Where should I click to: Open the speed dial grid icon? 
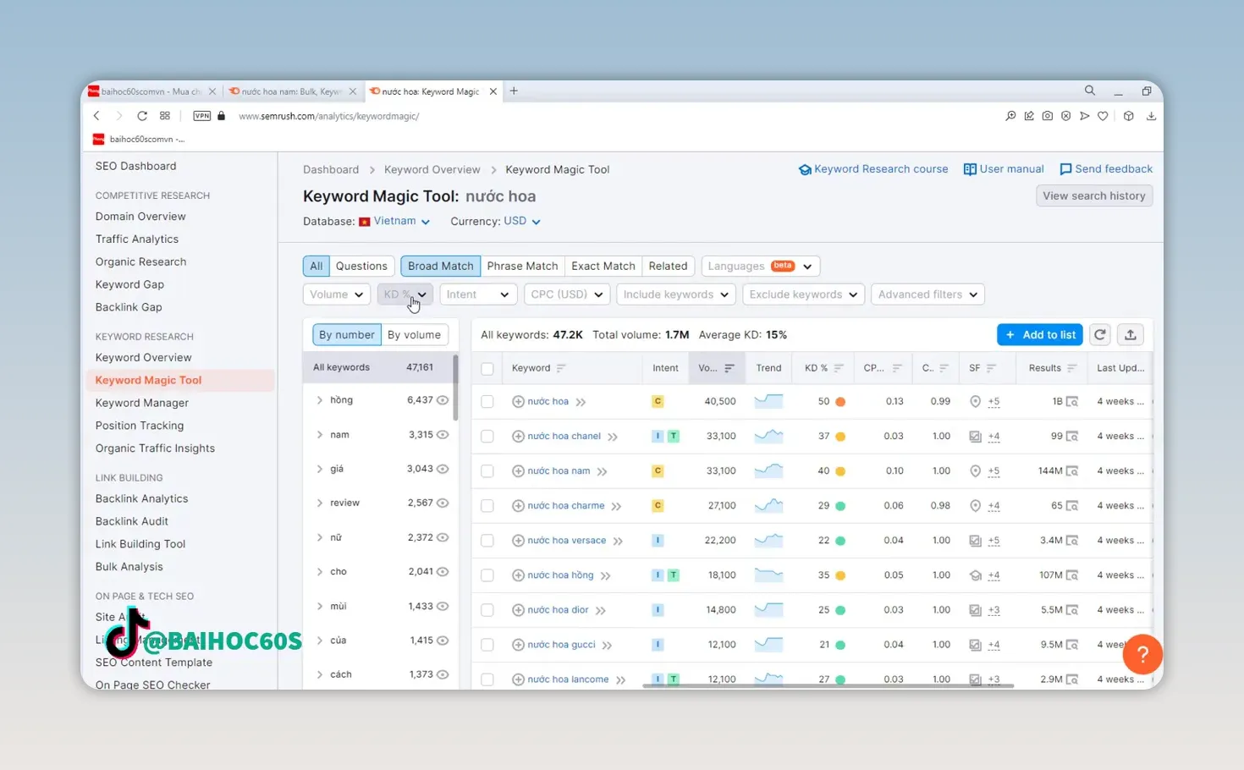[x=165, y=116]
